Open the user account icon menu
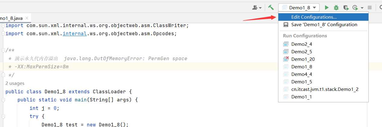The width and height of the screenshot is (382, 127). (x=257, y=8)
